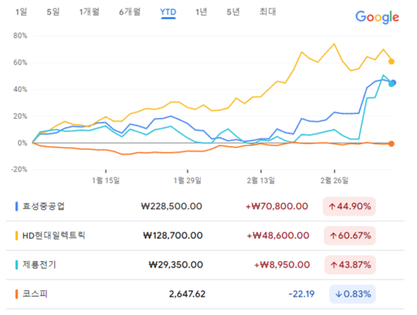Click the 1월 15일 axis label
417x315 pixels.
click(106, 181)
